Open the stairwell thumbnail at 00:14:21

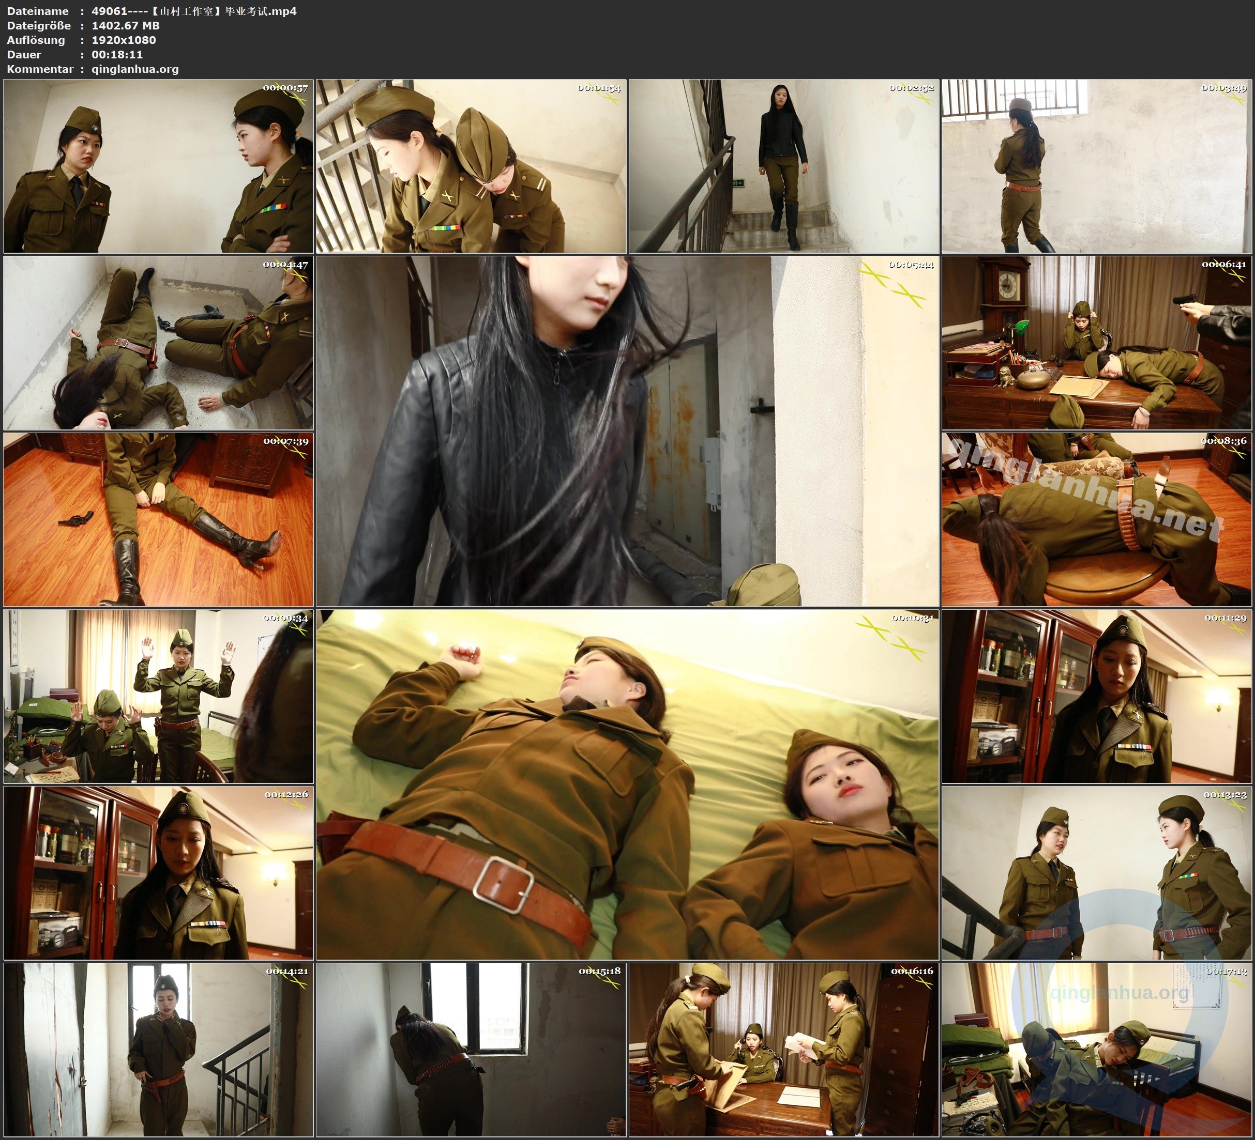(158, 1049)
